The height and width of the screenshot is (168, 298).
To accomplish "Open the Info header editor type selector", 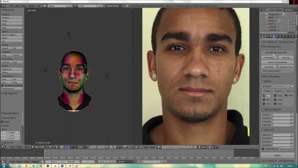I will pyautogui.click(x=3, y=6).
